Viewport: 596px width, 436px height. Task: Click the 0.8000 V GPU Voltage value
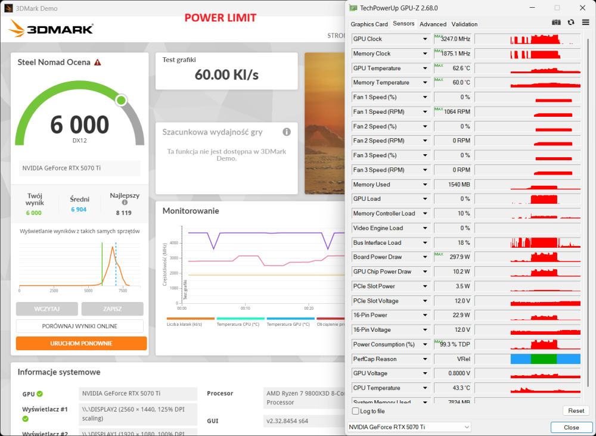click(452, 373)
